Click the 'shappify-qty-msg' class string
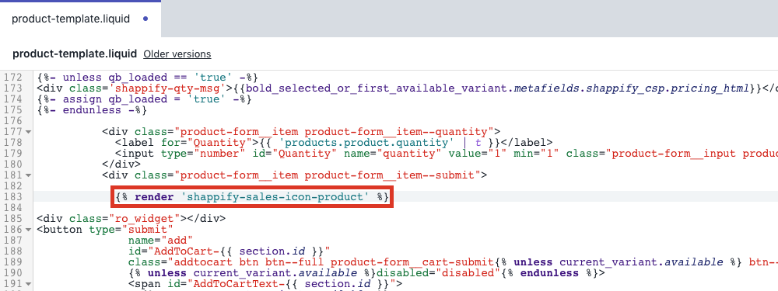The width and height of the screenshot is (778, 291). point(168,88)
